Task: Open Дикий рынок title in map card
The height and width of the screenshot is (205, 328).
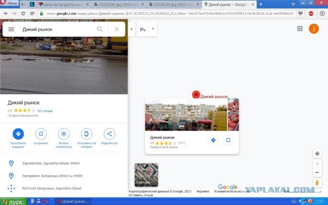Action: coord(162,137)
